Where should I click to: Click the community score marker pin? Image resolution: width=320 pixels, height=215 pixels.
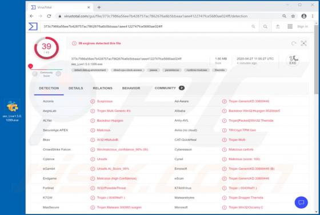(30, 66)
